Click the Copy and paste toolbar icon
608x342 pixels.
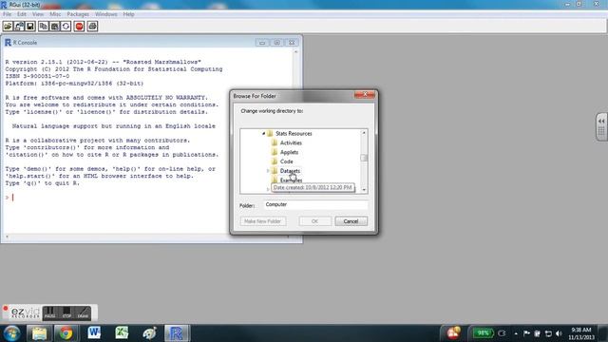(x=66, y=27)
